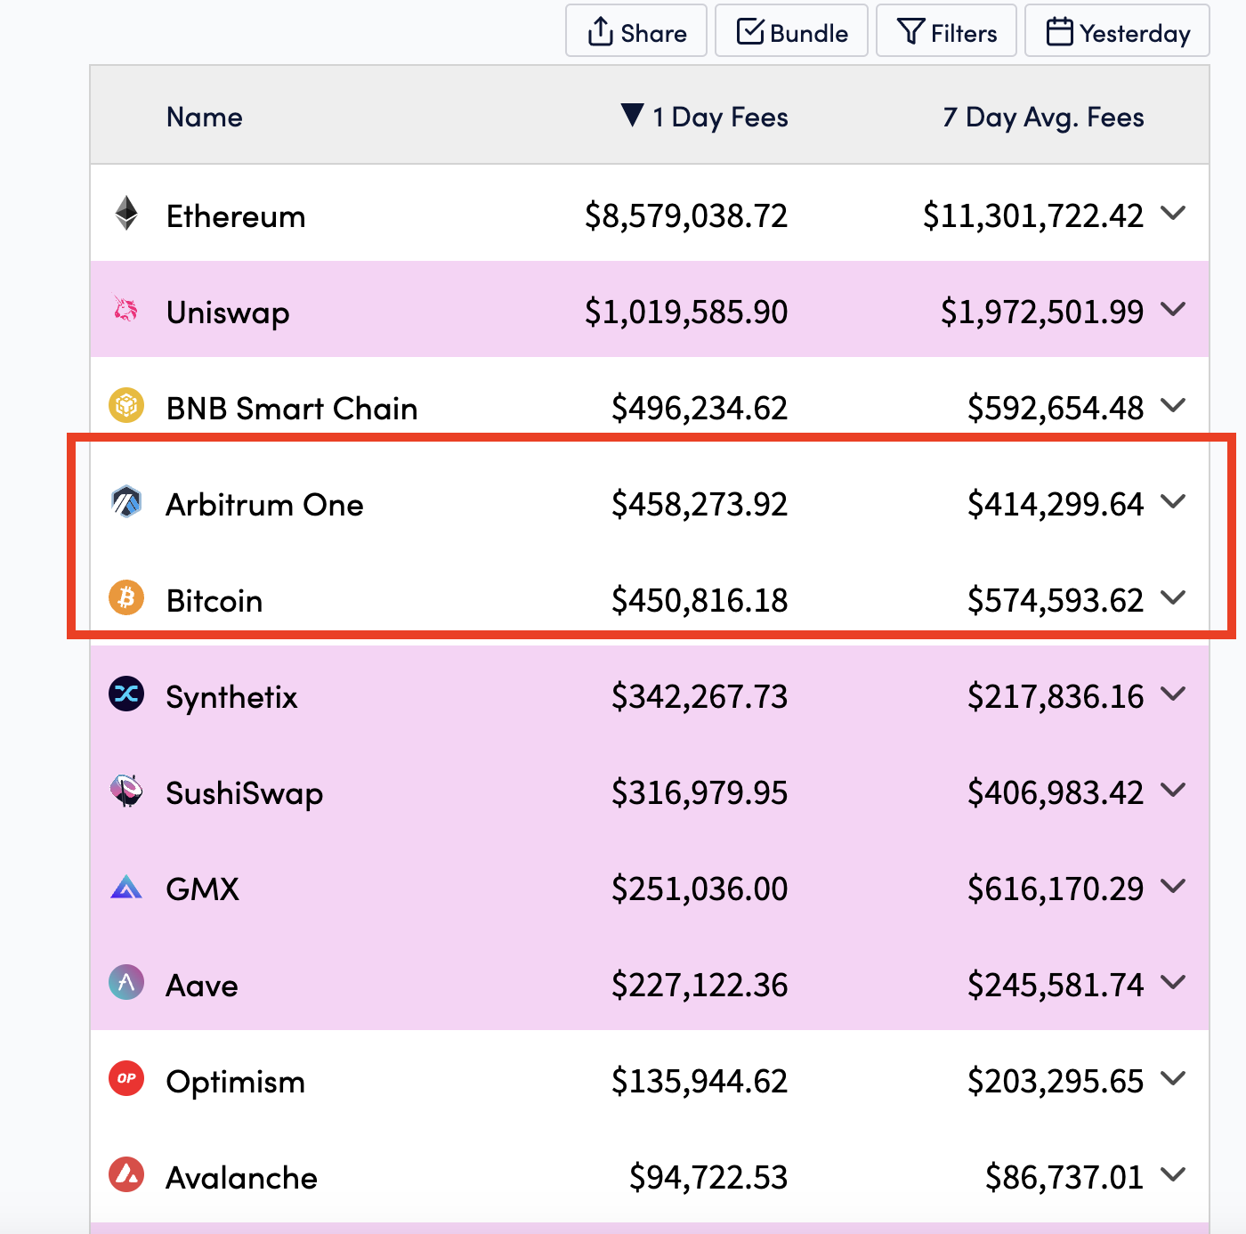Open the Avalanche name link
The height and width of the screenshot is (1234, 1246).
(x=242, y=1178)
